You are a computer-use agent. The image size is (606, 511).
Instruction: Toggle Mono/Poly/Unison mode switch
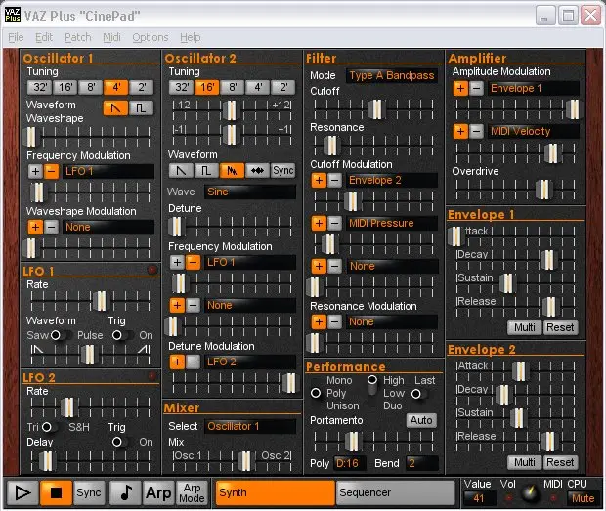(x=316, y=393)
